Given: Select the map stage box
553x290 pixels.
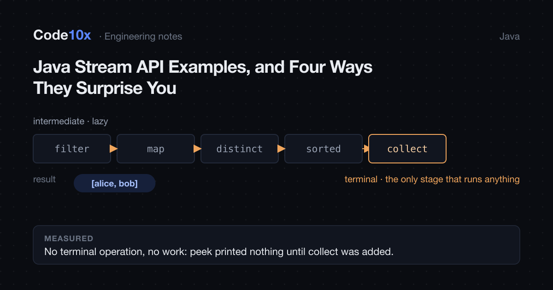Looking at the screenshot, I should click(x=156, y=149).
